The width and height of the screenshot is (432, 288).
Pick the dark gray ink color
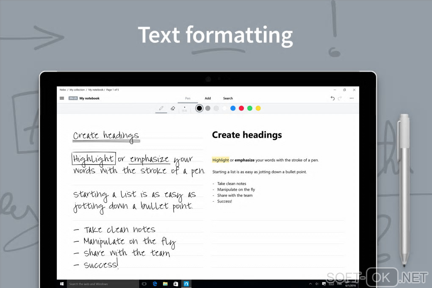click(x=208, y=108)
